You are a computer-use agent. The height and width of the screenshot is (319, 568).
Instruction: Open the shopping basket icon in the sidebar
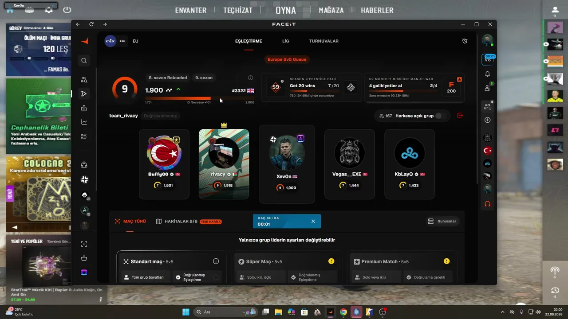(84, 258)
